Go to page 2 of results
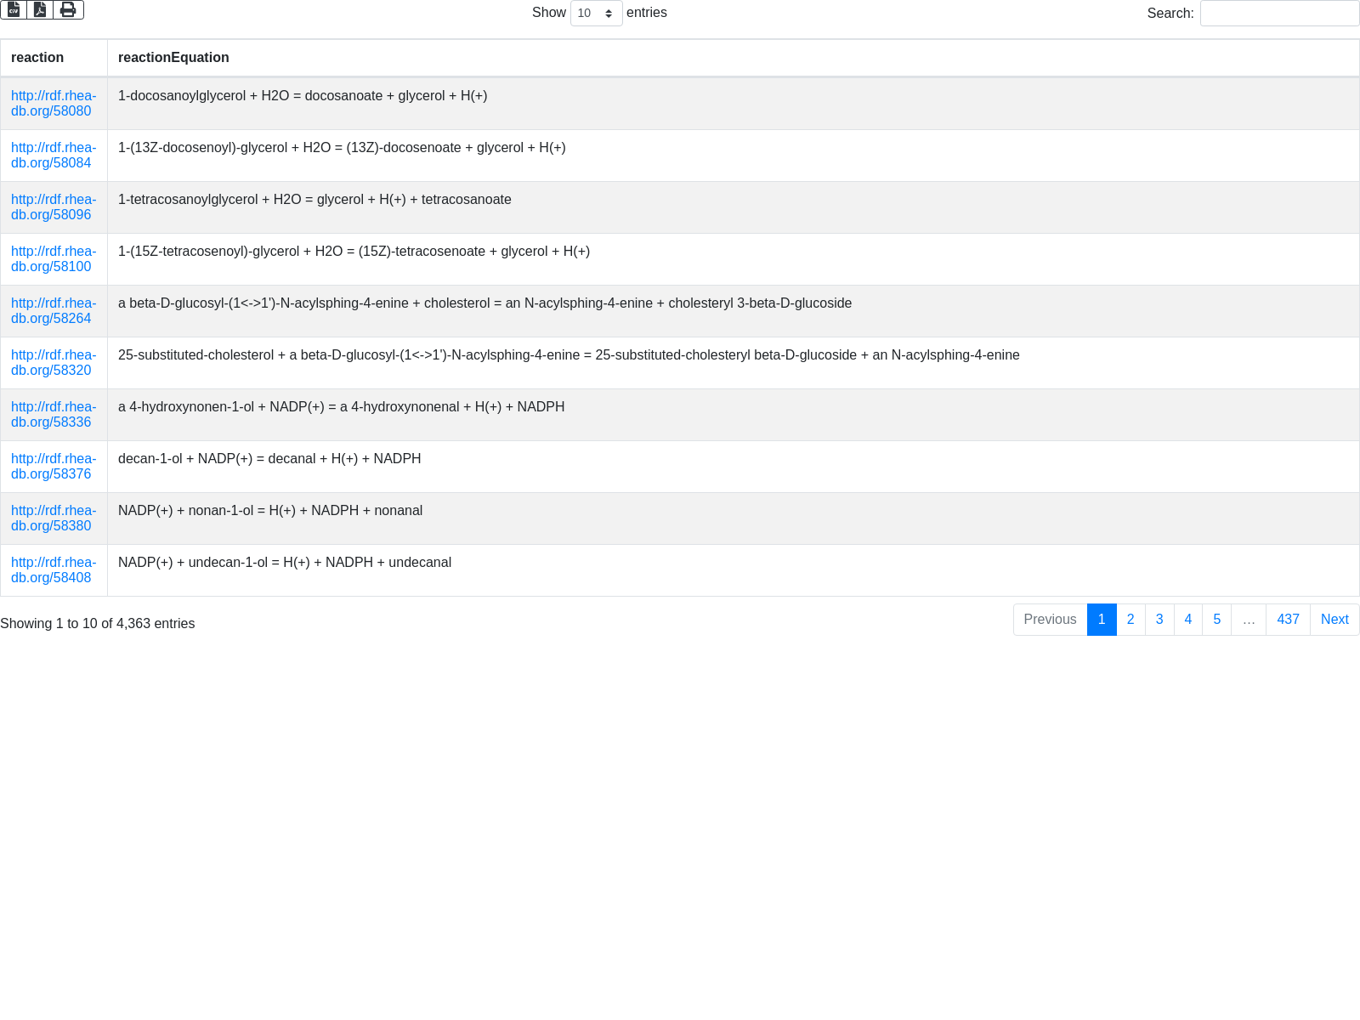1360x1020 pixels. coord(1130,620)
